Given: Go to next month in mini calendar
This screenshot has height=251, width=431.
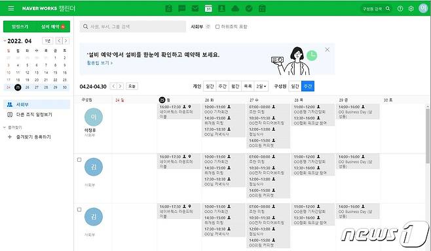Looking at the screenshot, I should tap(66, 41).
